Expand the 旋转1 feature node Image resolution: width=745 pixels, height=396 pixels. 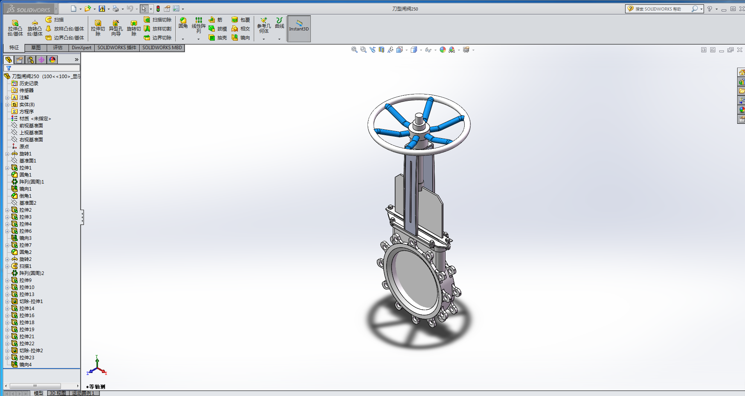pos(7,154)
